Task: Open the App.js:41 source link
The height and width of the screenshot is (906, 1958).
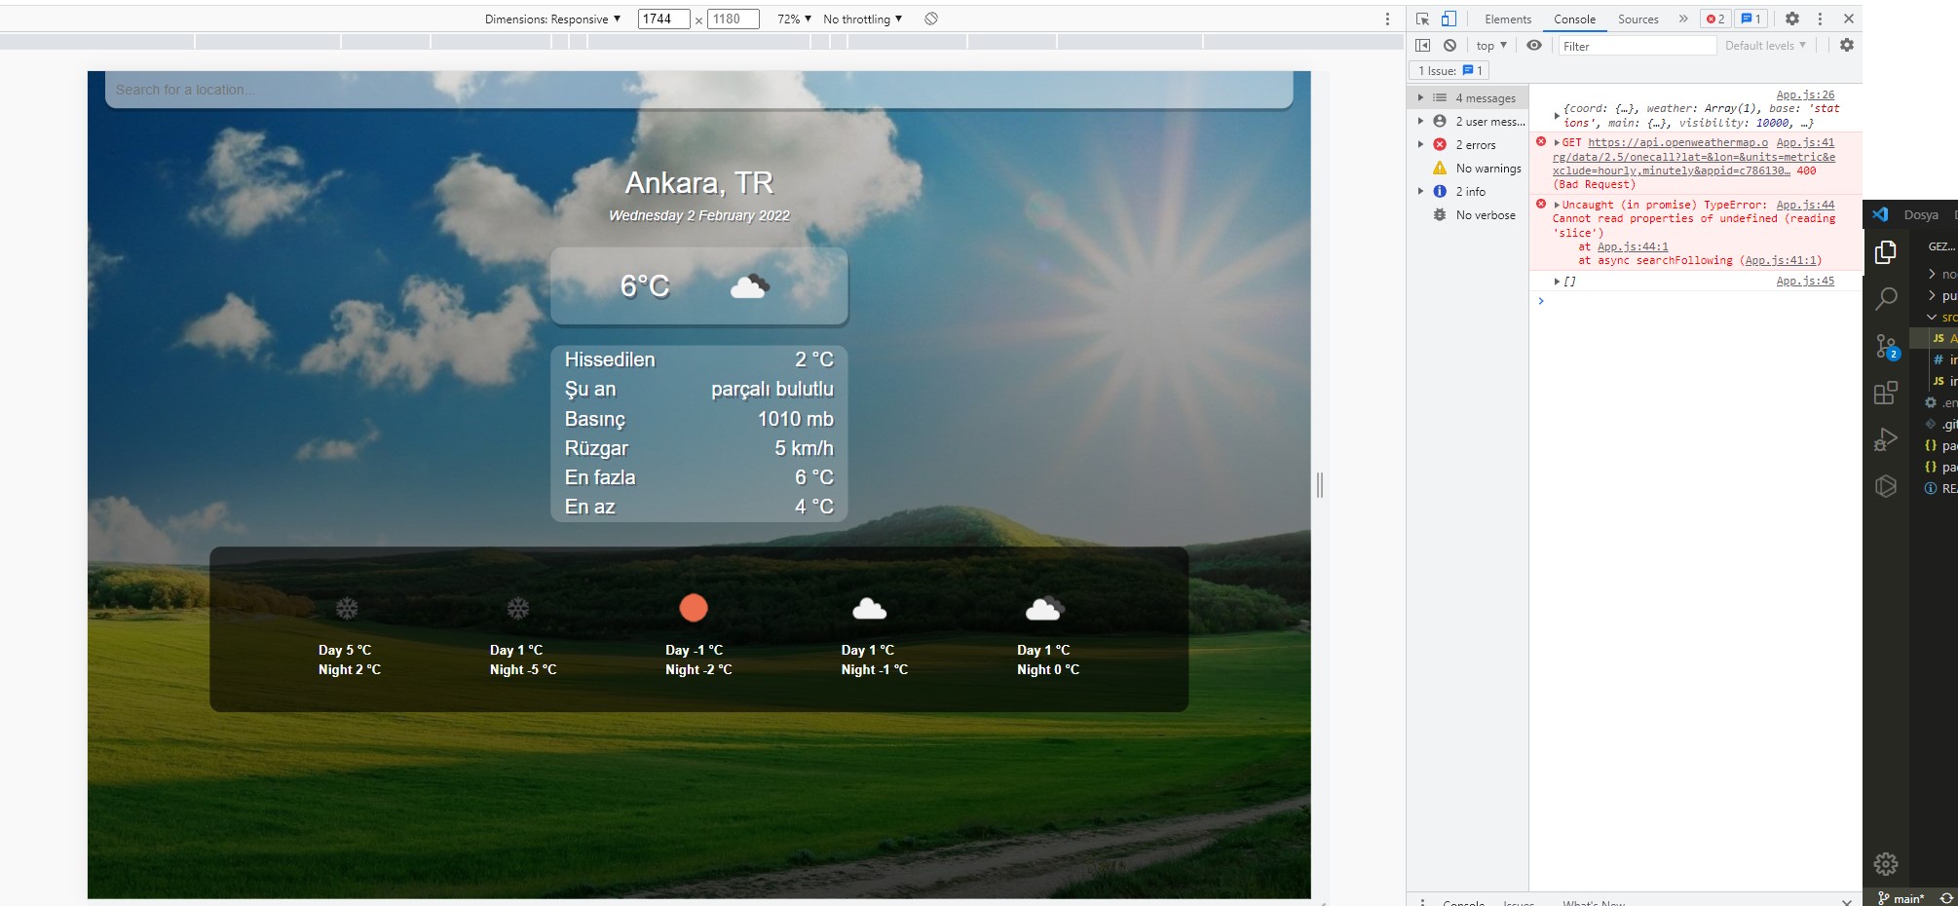Action: [1805, 142]
